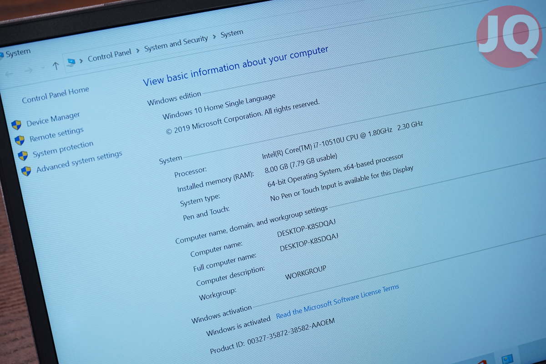The image size is (546, 364).
Task: Click the computer icon in address bar
Action: click(71, 62)
